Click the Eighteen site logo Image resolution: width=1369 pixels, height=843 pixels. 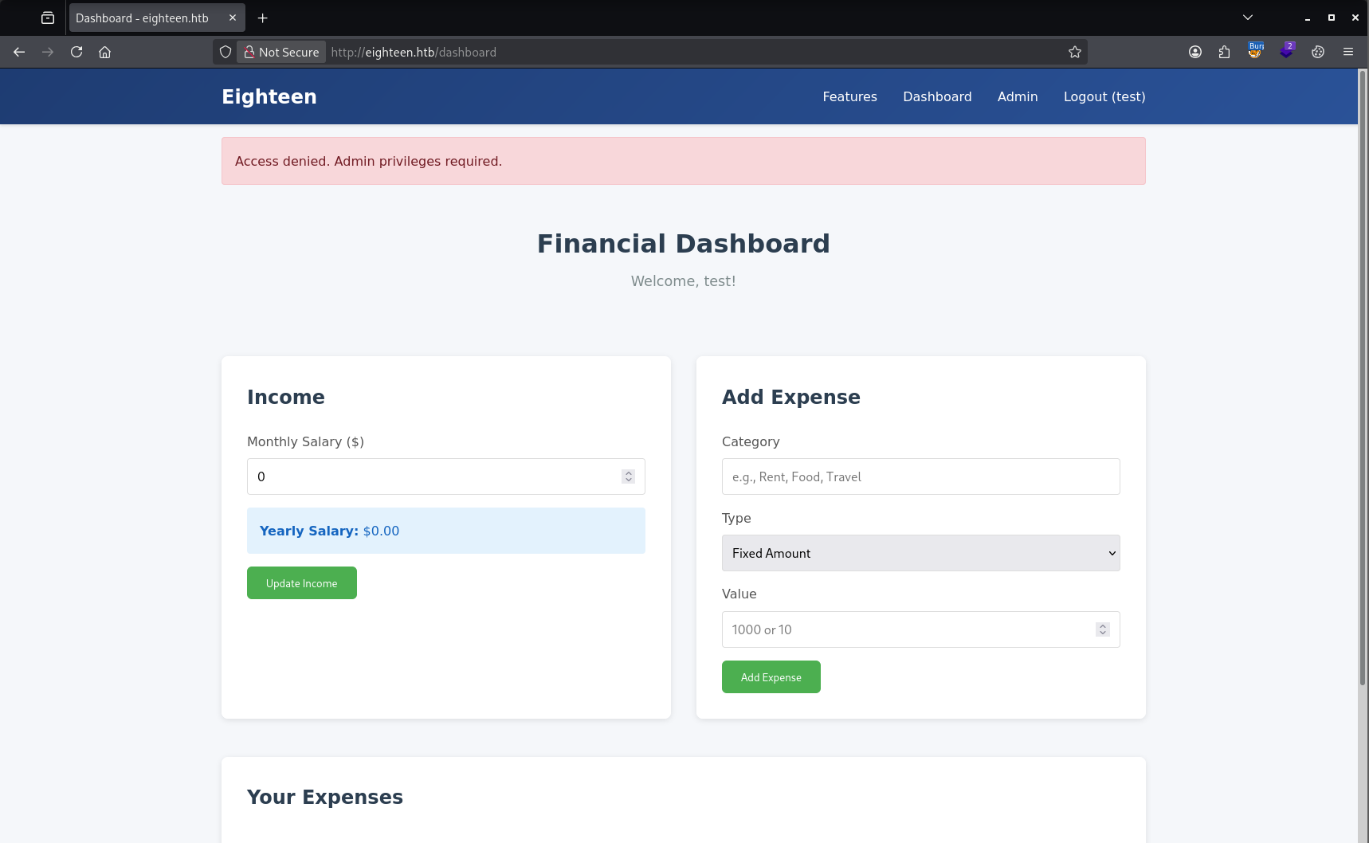click(269, 96)
